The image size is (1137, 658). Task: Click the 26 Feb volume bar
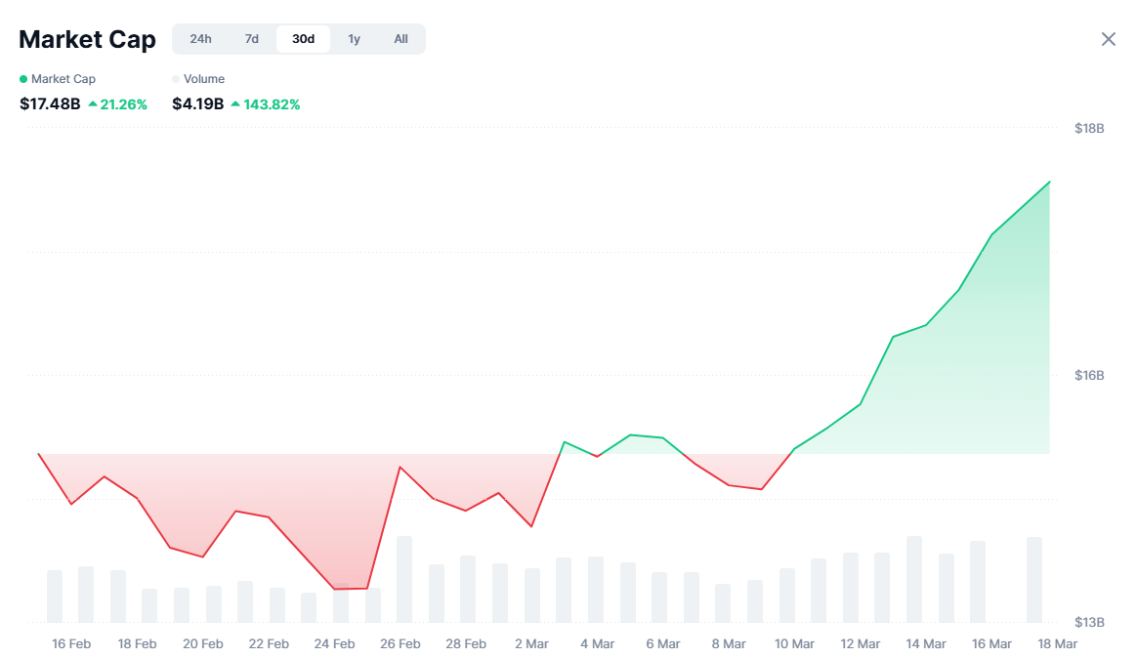pyautogui.click(x=404, y=579)
